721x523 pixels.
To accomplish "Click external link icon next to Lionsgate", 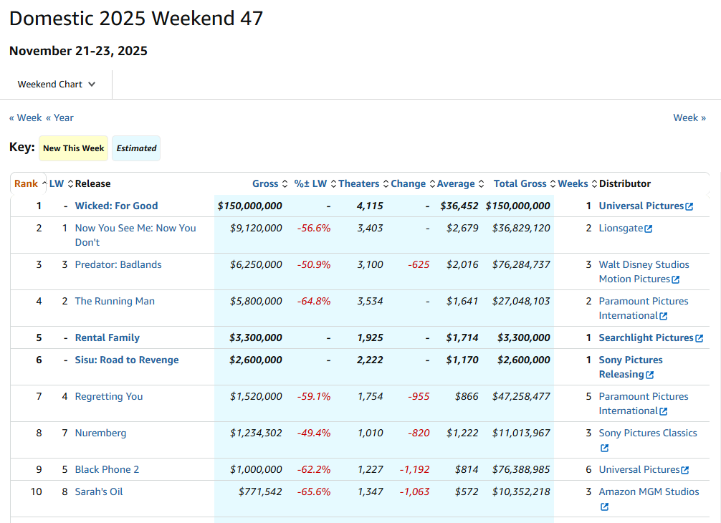I will 649,229.
